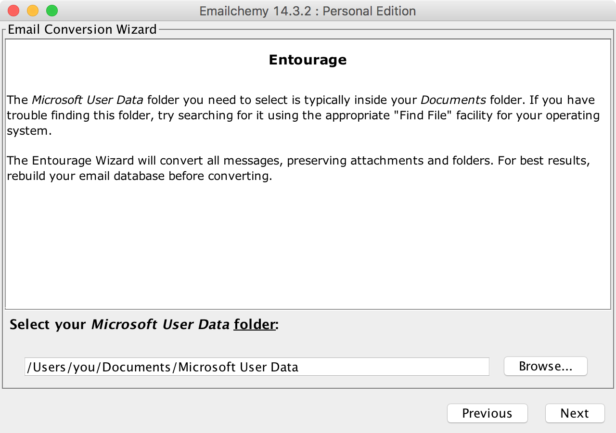This screenshot has width=616, height=433.
Task: Click the Email Conversion Wizard group label
Action: click(82, 29)
